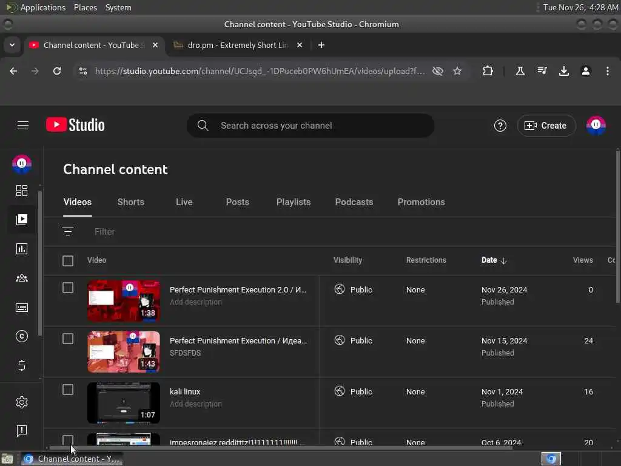Sort by the Date column header

pos(494,260)
